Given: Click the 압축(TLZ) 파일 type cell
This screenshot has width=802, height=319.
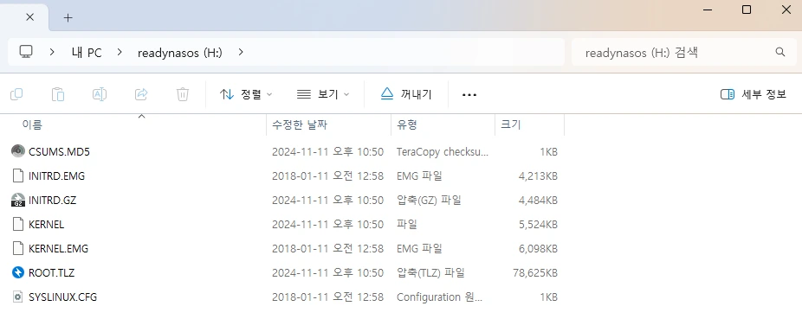Looking at the screenshot, I should tap(430, 273).
